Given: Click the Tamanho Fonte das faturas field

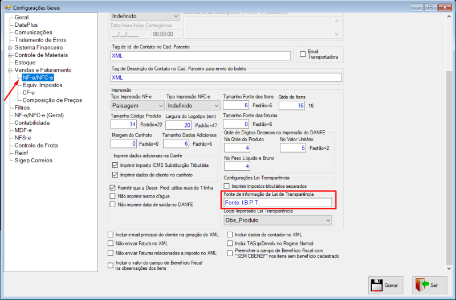Looking at the screenshot, I should pyautogui.click(x=236, y=124).
